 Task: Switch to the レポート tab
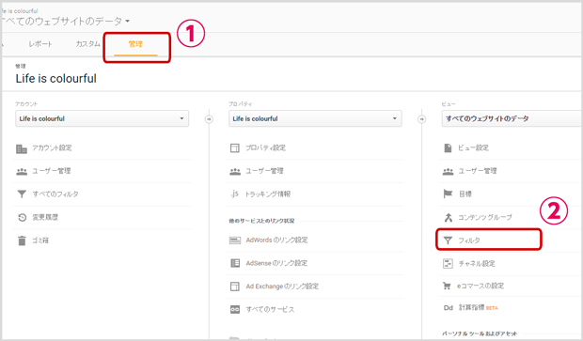pyautogui.click(x=40, y=44)
